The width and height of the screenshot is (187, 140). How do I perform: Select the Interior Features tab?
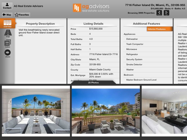(x=160, y=29)
